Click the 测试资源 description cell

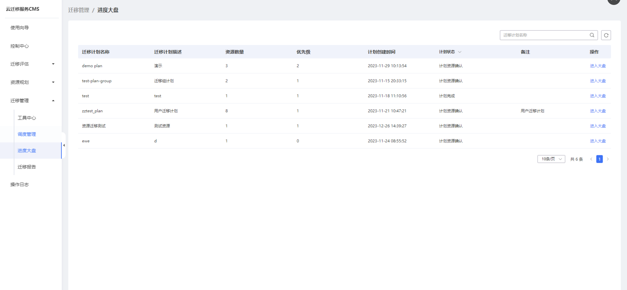point(162,126)
